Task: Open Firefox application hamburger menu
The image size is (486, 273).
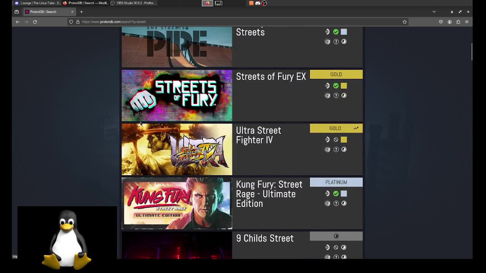Action: point(467,22)
